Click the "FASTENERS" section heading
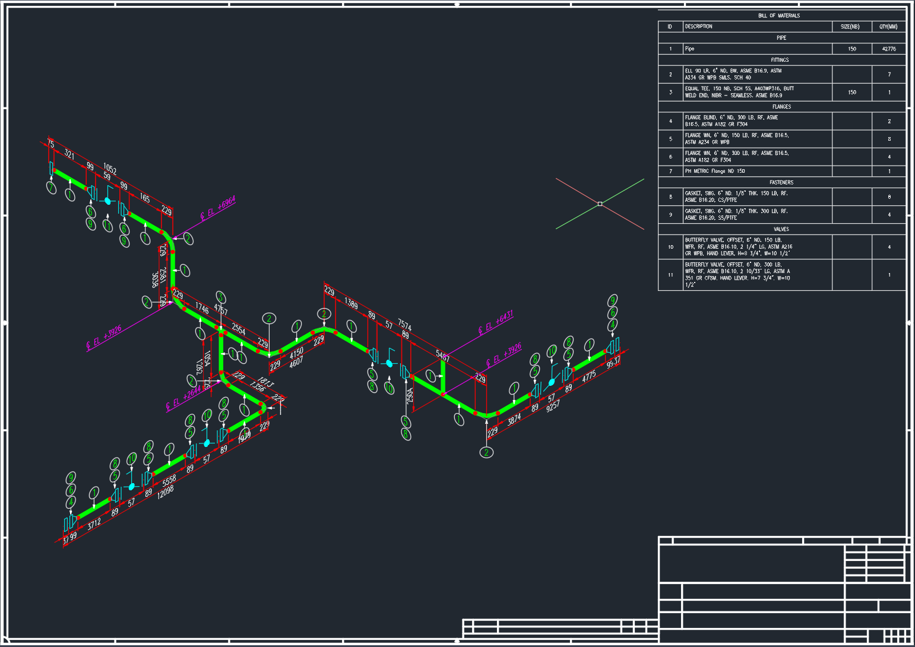915x647 pixels. pyautogui.click(x=781, y=183)
